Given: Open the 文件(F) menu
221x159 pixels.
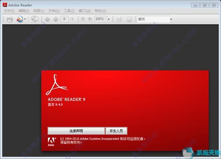Looking at the screenshot, I should 9,11.
